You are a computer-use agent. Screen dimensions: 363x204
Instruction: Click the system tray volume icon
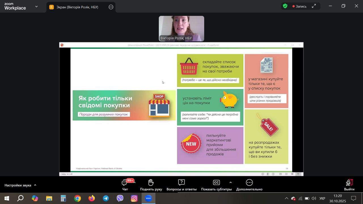[314, 198]
